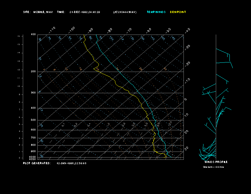The width and height of the screenshot is (251, 194).
Task: Select the "MOBILE, WAV" site name
Action: [x=43, y=12]
